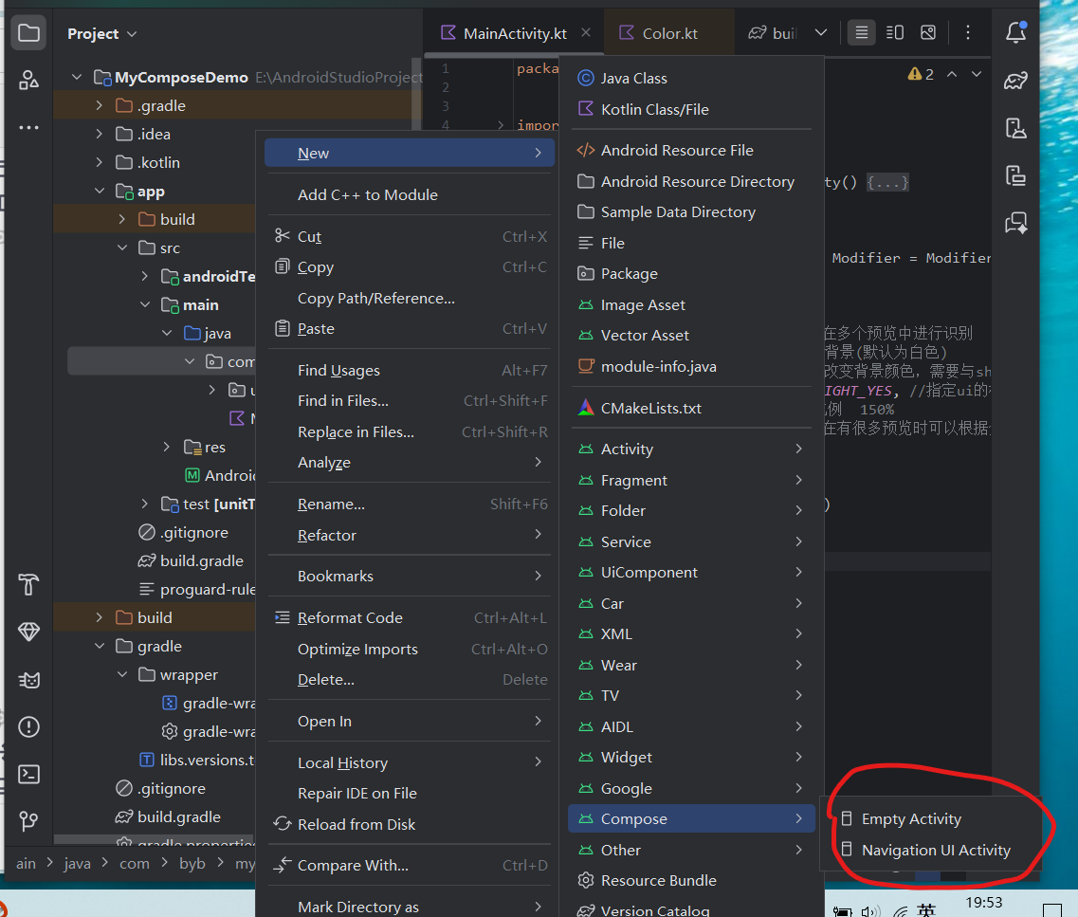The height and width of the screenshot is (917, 1078).
Task: Open the Fragment submenu
Action: [691, 480]
